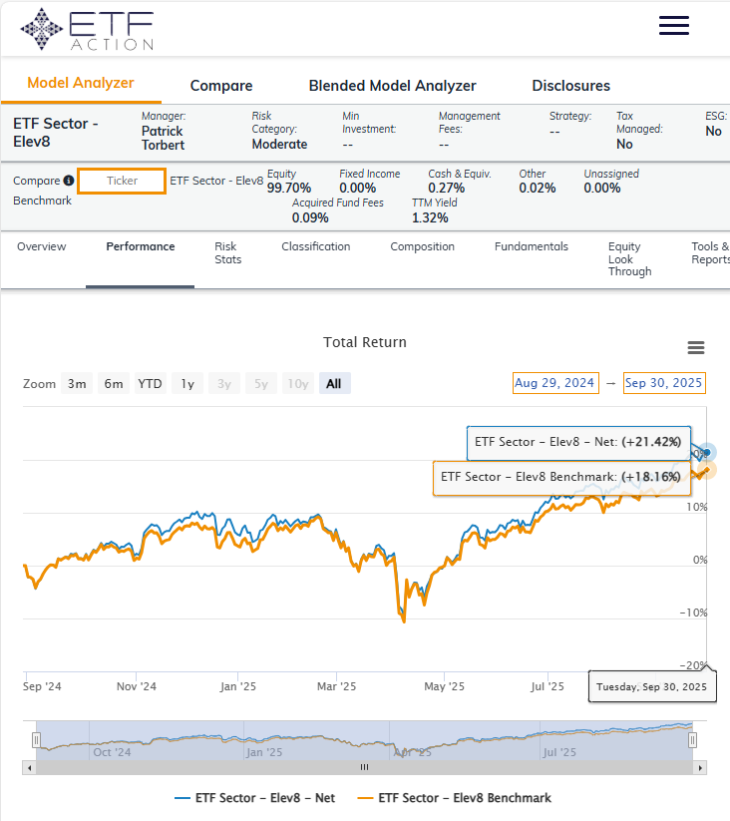Click the navigator left range handle
The width and height of the screenshot is (730, 821).
(x=36, y=740)
